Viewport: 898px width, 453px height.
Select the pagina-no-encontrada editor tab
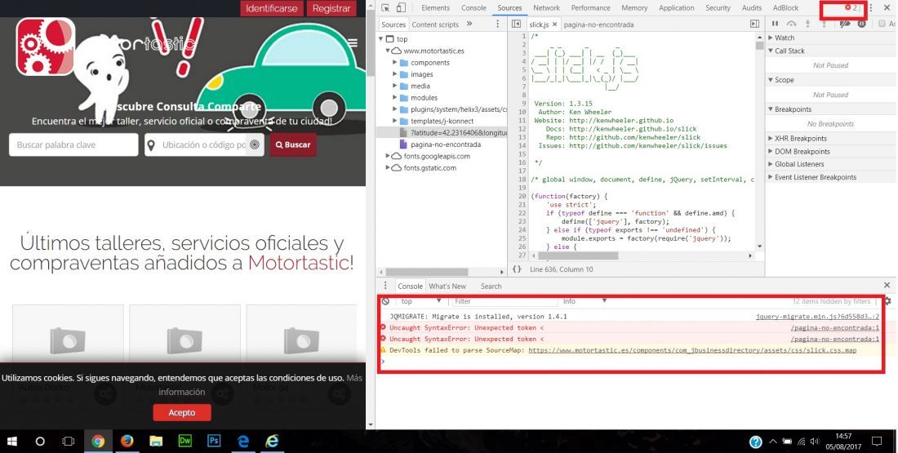tap(598, 24)
